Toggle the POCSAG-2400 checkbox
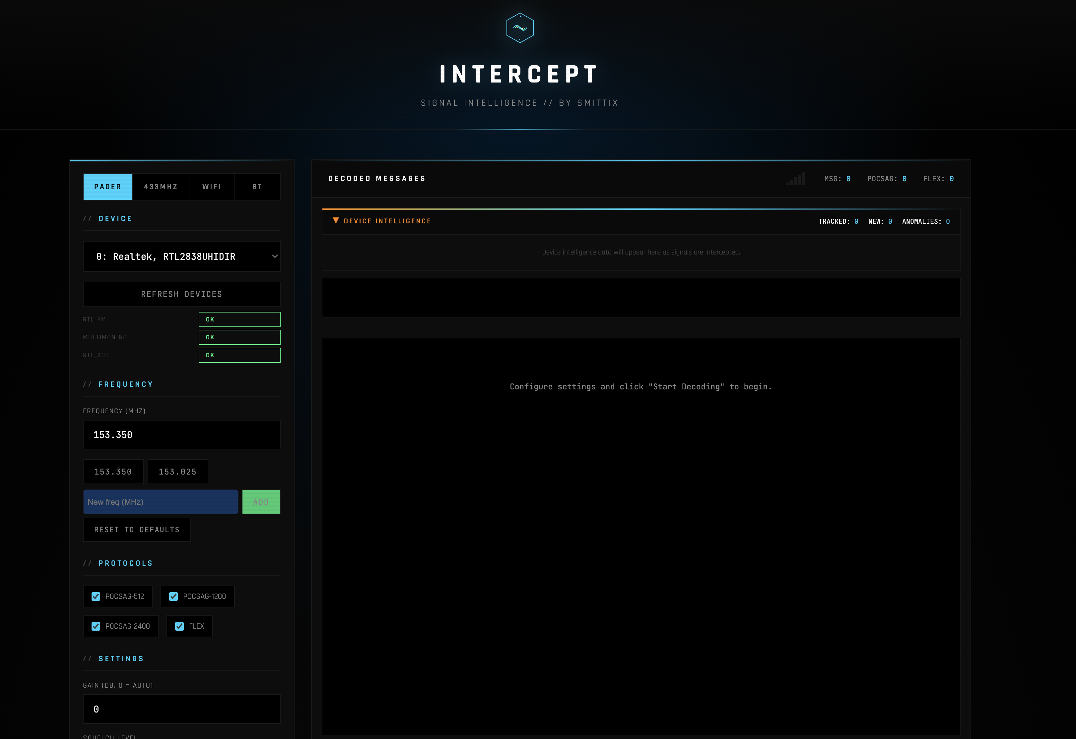Viewport: 1076px width, 739px height. [x=96, y=626]
